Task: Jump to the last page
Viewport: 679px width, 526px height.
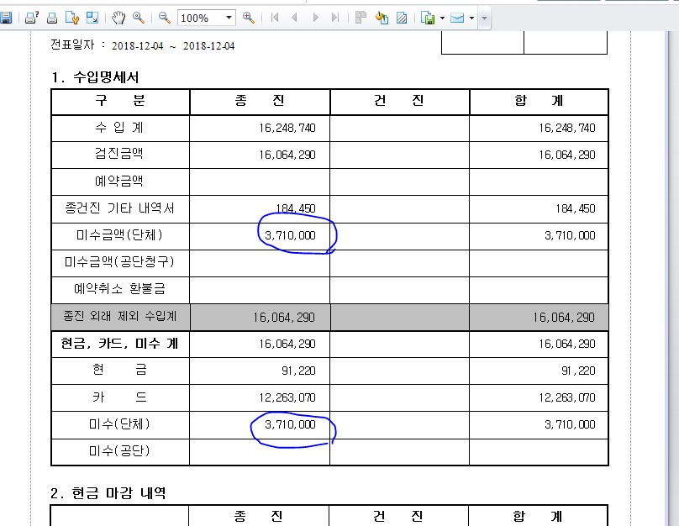Action: [x=334, y=18]
